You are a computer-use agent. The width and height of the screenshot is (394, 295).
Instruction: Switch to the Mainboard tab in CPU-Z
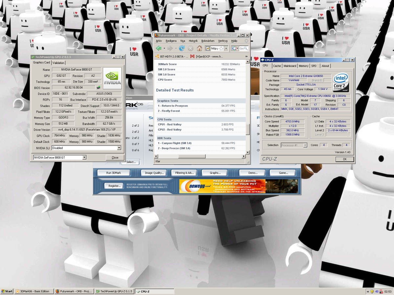pyautogui.click(x=290, y=66)
